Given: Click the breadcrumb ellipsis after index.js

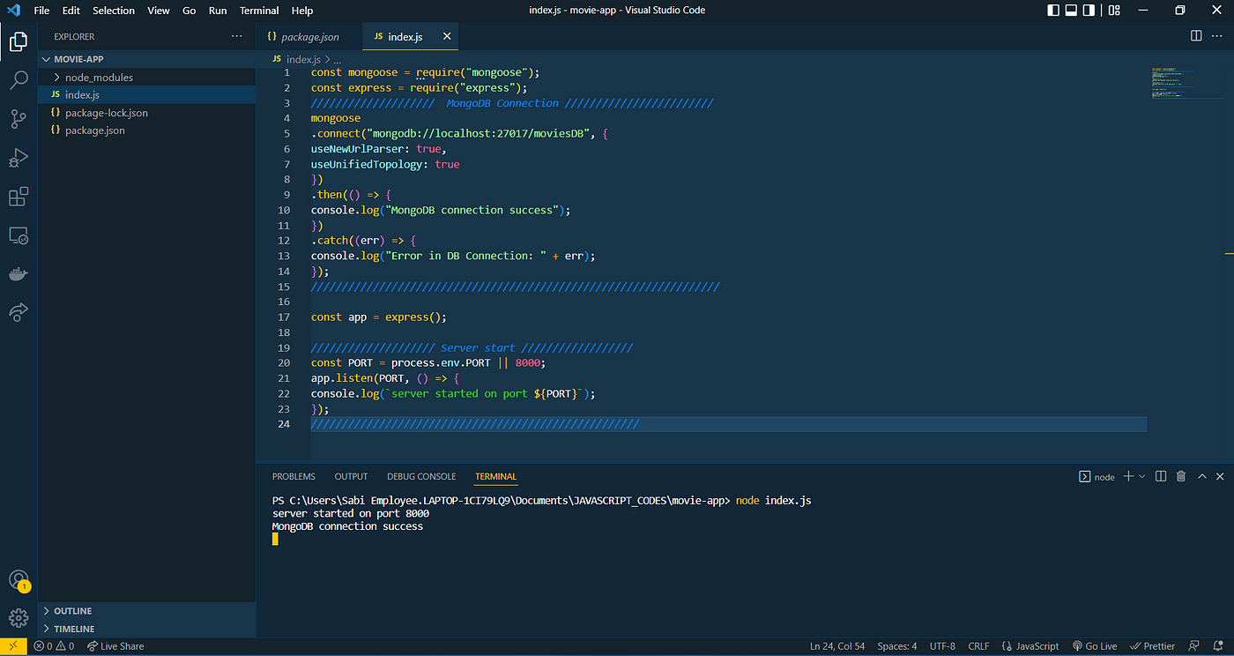Looking at the screenshot, I should click(338, 59).
